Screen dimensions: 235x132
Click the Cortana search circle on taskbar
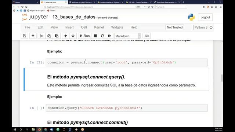coord(21,129)
